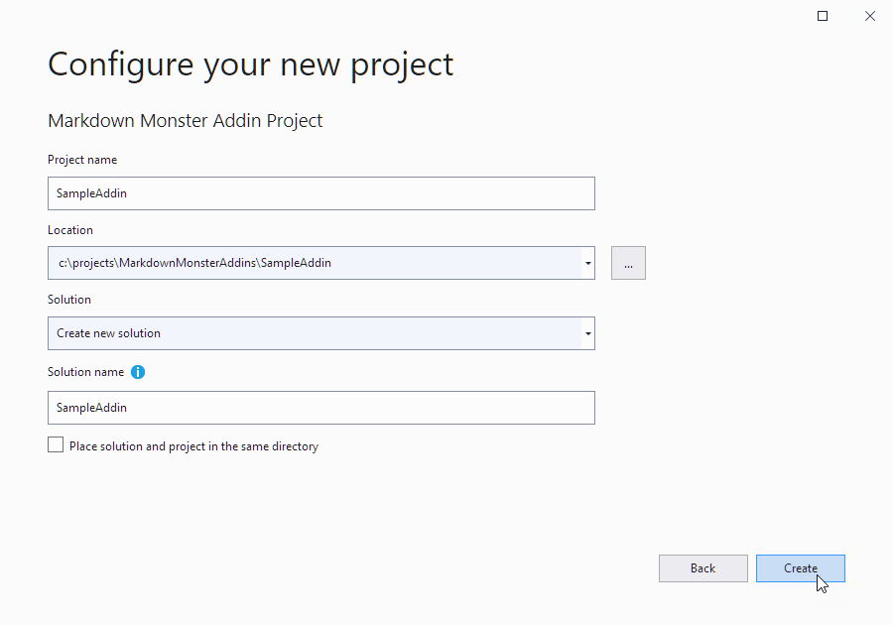
Task: Click the 'Solution' field label
Action: [x=68, y=300]
